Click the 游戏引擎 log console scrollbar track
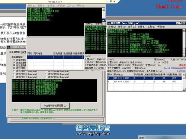This screenshot has width=186, height=139. (184, 43)
